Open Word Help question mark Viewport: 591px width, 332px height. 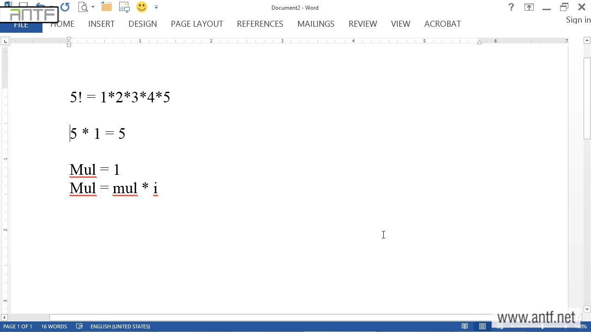pyautogui.click(x=511, y=7)
